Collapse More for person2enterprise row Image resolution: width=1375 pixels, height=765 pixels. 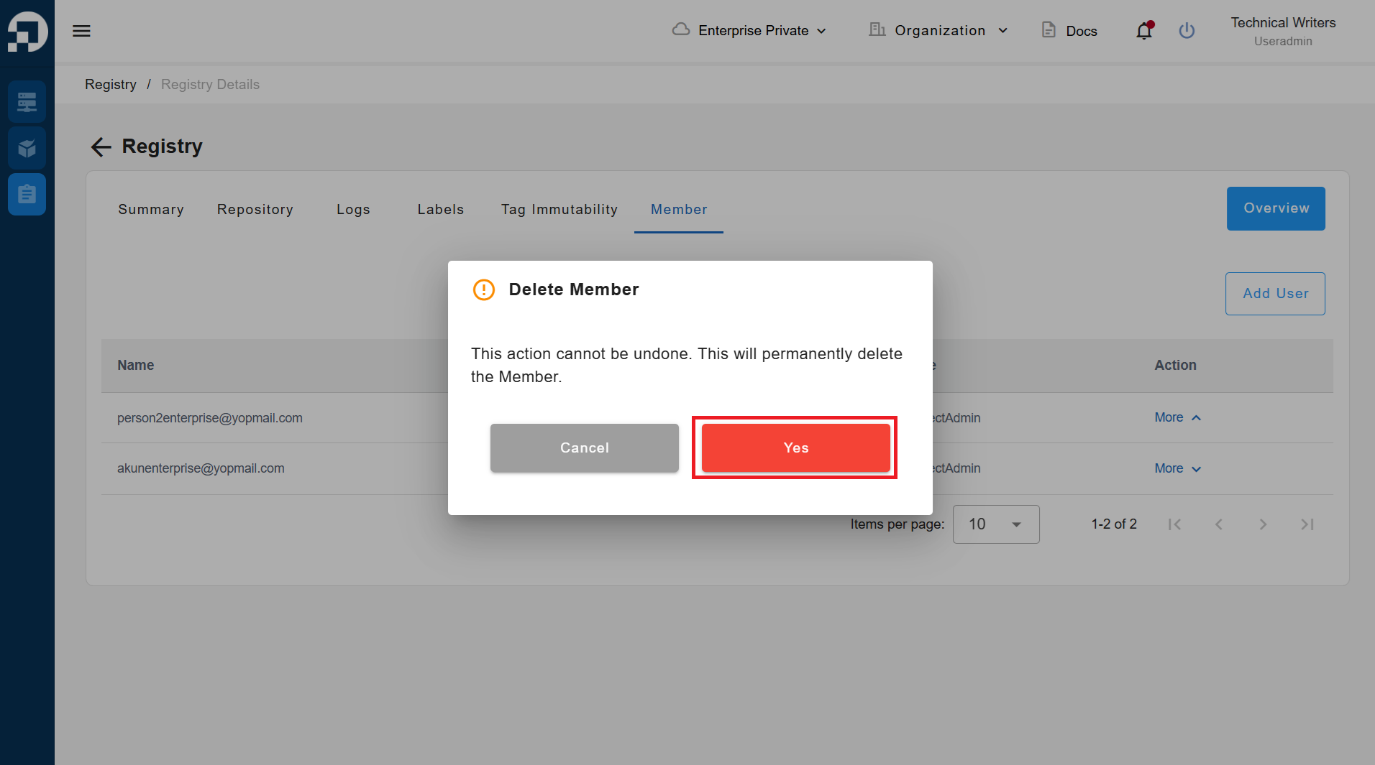point(1177,418)
